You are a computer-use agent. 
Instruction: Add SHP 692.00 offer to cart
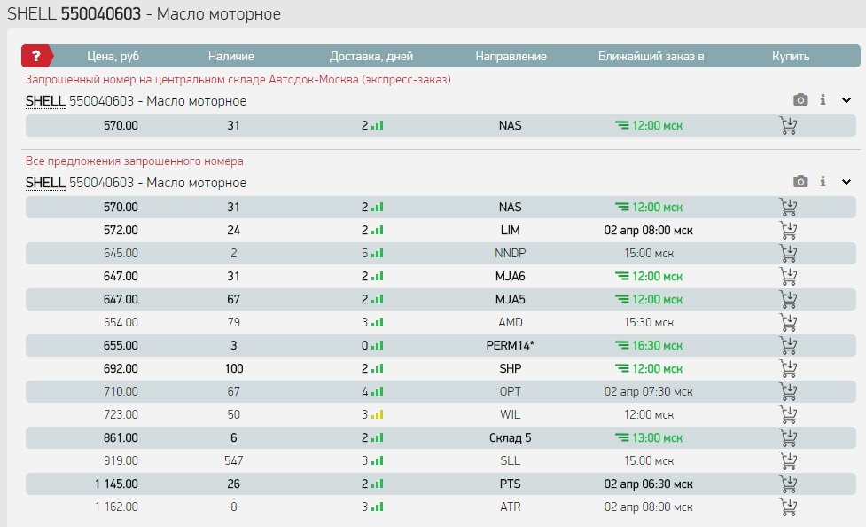(x=788, y=368)
